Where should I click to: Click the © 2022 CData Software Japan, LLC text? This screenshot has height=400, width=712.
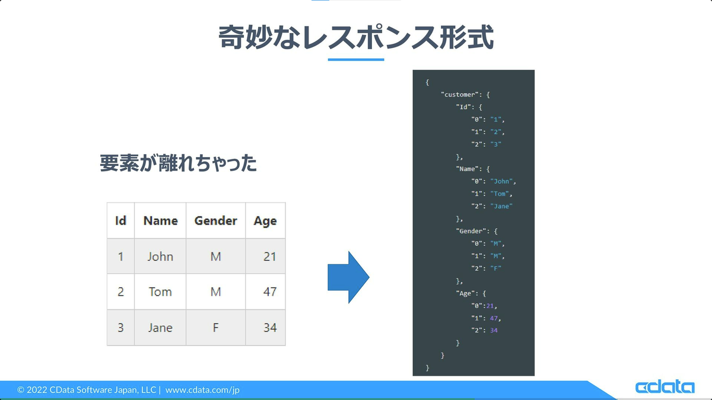(87, 390)
